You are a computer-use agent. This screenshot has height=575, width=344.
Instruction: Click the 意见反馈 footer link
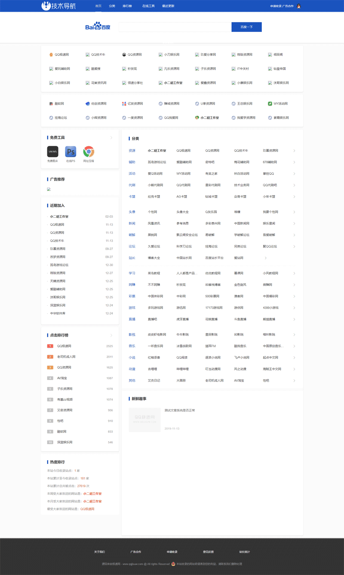pos(209,551)
